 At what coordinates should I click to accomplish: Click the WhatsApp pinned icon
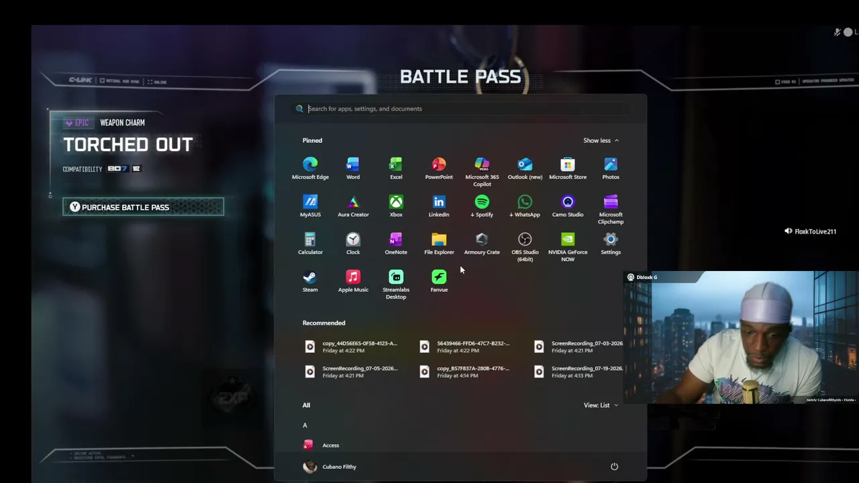point(525,206)
